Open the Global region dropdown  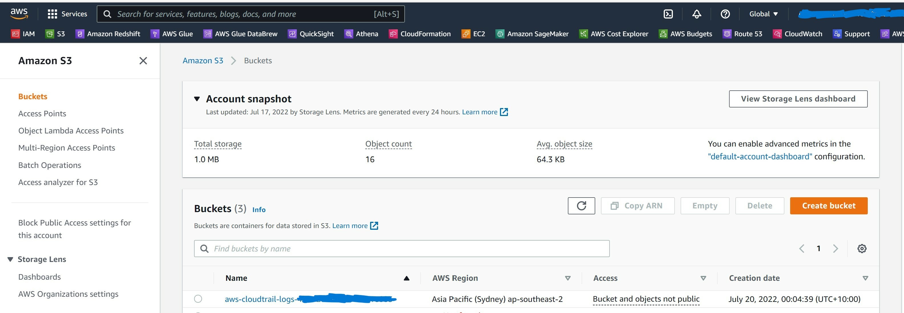pos(764,14)
